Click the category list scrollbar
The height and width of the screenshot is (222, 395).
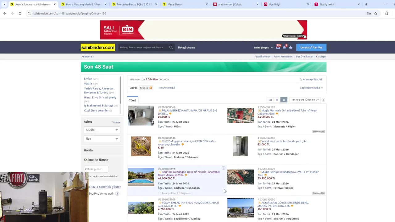[120, 89]
